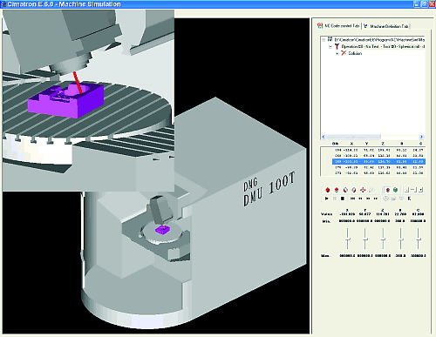This screenshot has height=337, width=436.
Task: Click the C axis slider handle
Action: tap(419, 239)
